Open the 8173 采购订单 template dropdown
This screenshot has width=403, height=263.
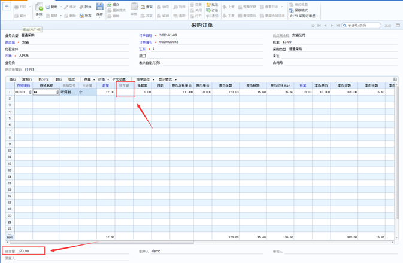[305, 16]
